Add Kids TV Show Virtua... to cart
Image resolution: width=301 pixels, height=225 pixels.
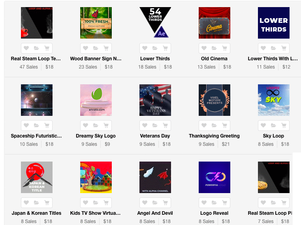[x=106, y=203]
